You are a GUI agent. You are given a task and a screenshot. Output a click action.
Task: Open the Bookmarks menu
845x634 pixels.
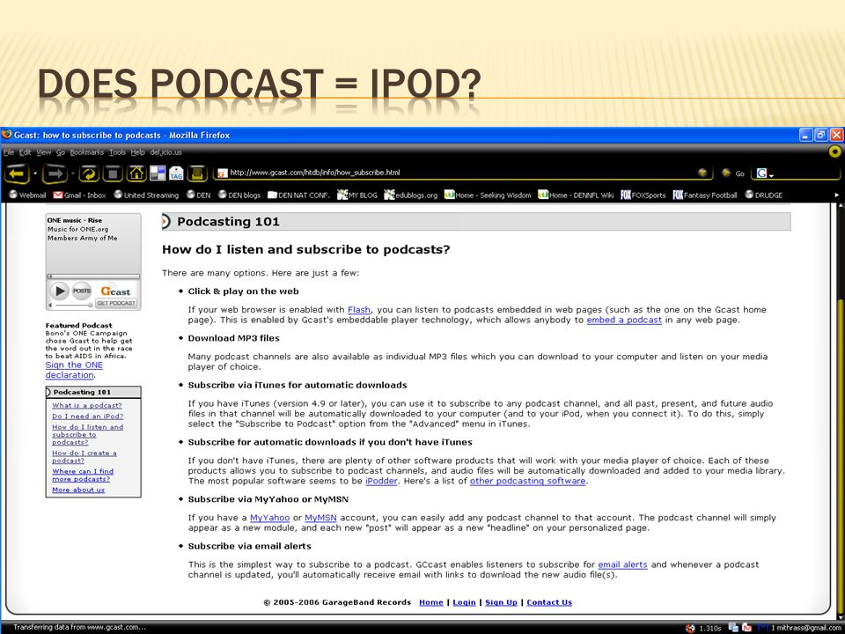pos(87,152)
